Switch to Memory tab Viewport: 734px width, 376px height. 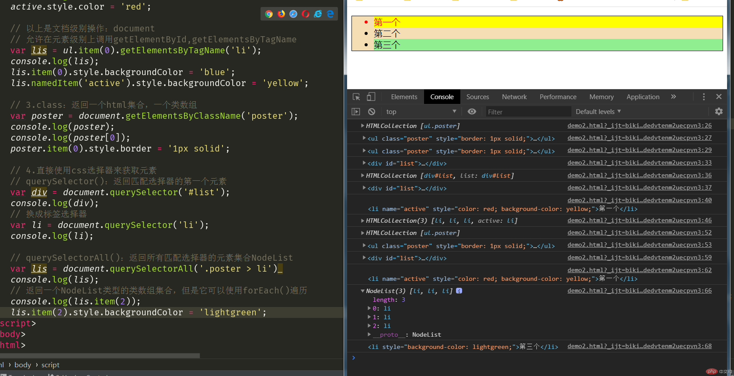point(601,97)
